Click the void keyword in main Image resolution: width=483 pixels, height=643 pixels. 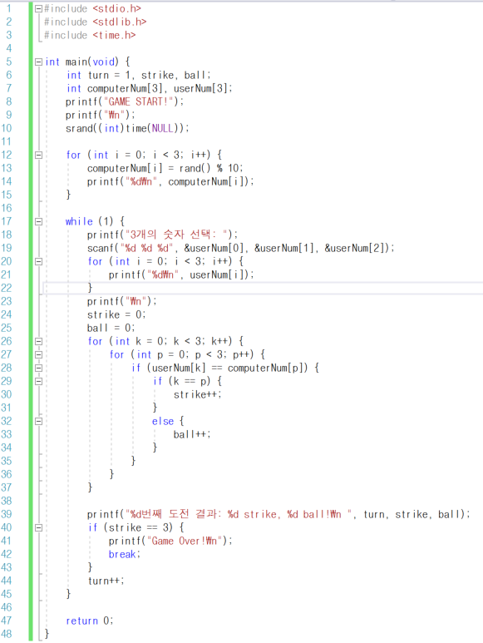tap(103, 62)
